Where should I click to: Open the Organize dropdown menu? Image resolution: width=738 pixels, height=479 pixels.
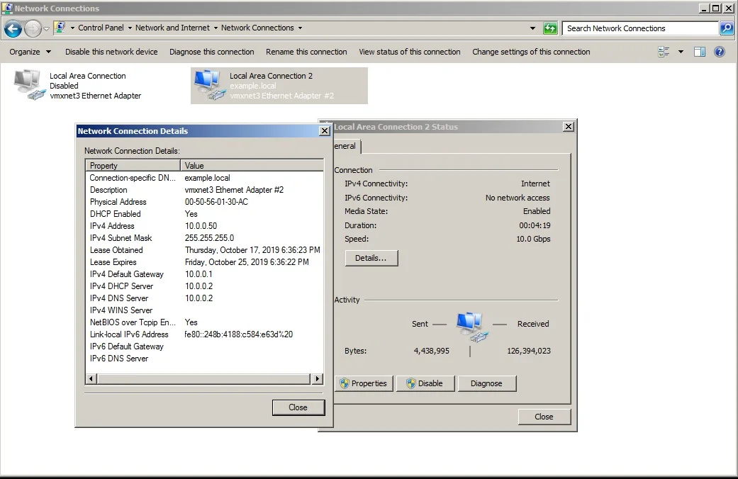(30, 52)
